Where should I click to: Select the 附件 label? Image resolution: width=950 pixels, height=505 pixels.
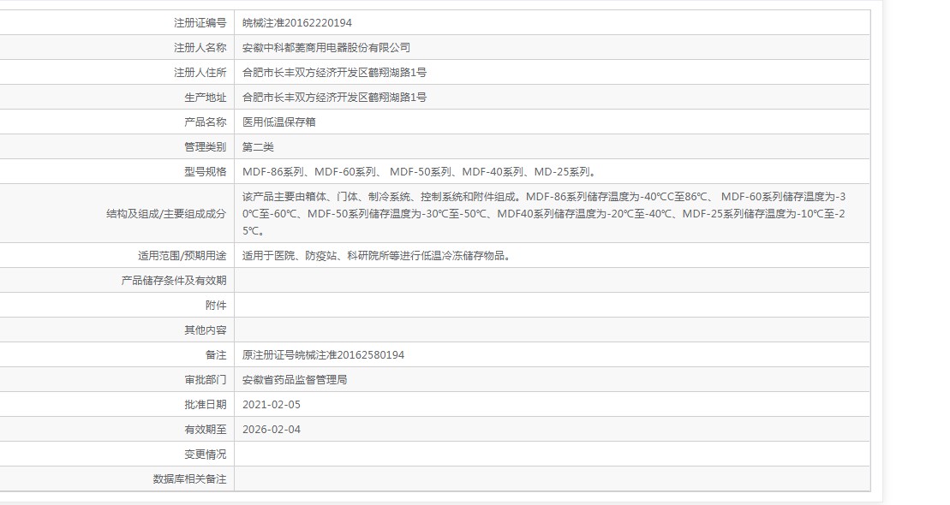pyautogui.click(x=216, y=306)
